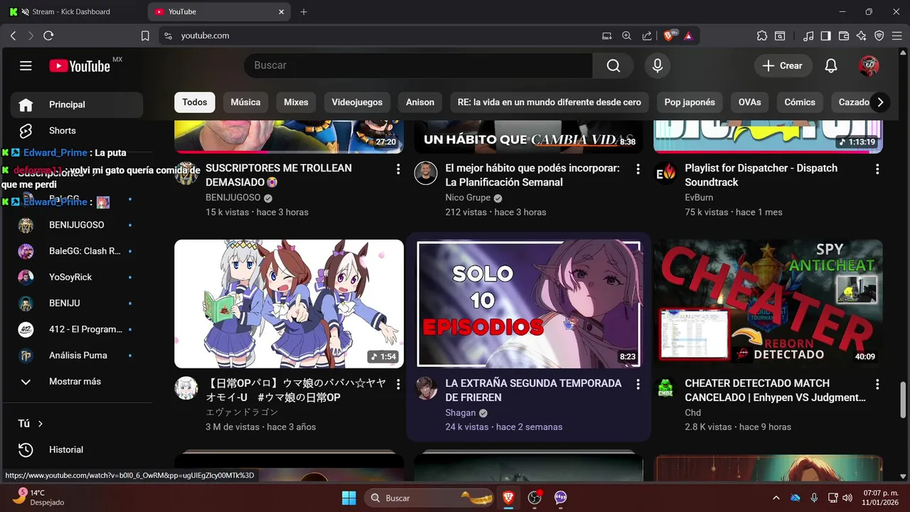Open options for SUSCRIPTORES ME TROLLEAN video
Image resolution: width=910 pixels, height=512 pixels.
pos(398,169)
